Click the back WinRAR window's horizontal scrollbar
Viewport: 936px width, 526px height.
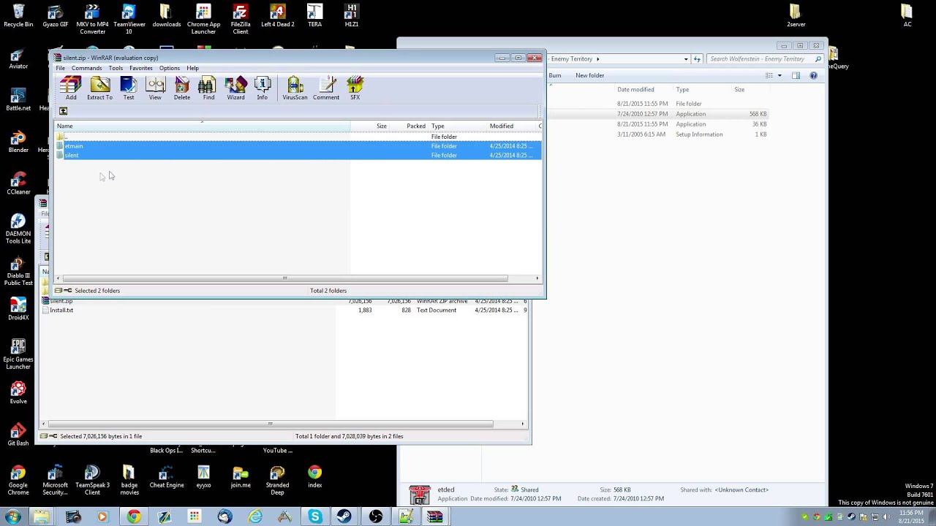point(270,424)
